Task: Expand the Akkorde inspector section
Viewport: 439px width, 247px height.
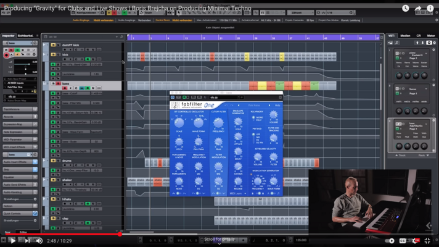Action: (x=20, y=117)
